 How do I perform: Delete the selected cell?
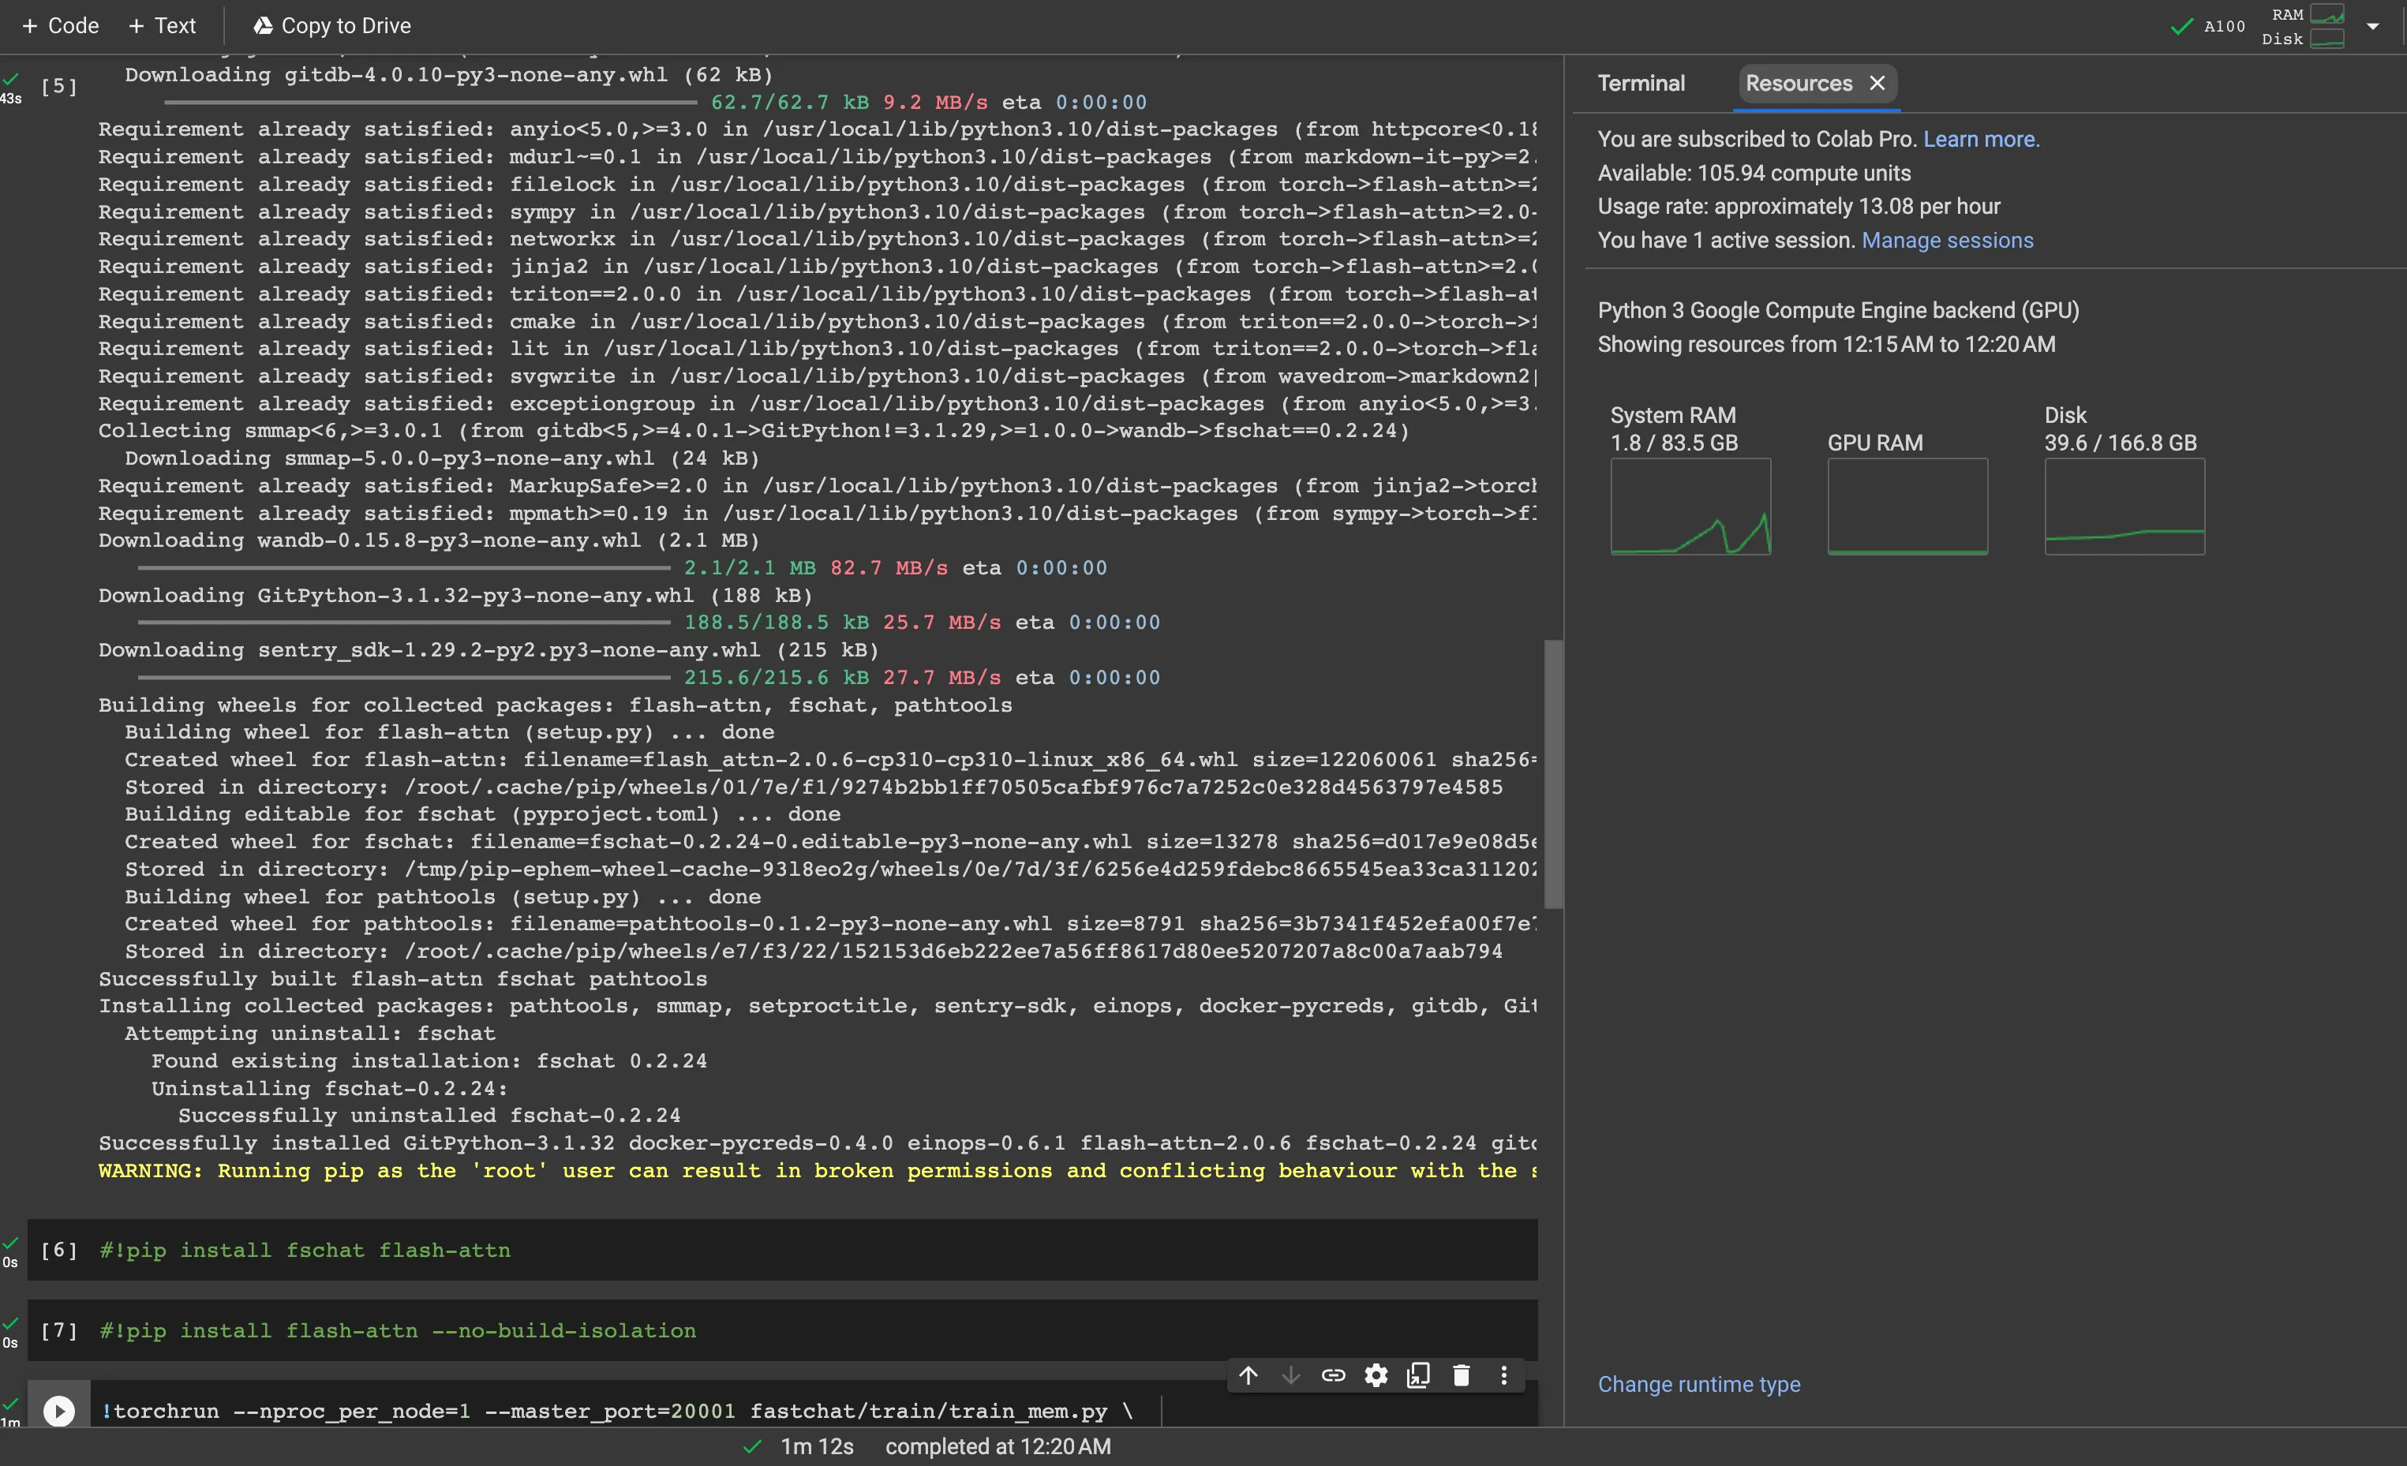click(x=1462, y=1375)
